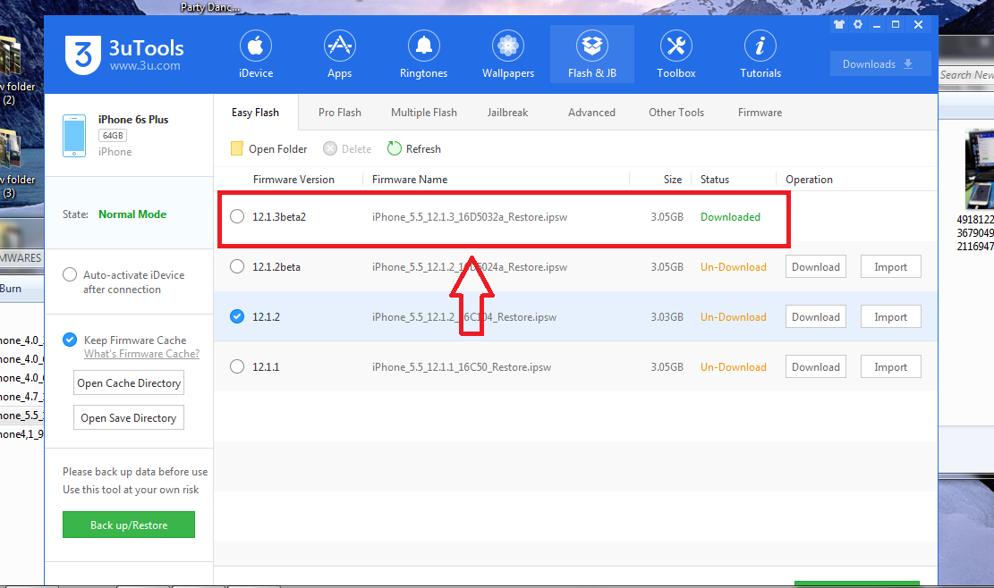Download the 12.1.1 firmware
The width and height of the screenshot is (994, 588).
pyautogui.click(x=815, y=366)
